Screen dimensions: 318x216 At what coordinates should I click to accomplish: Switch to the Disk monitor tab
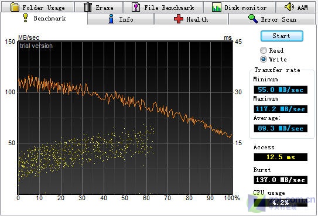[x=240, y=7]
